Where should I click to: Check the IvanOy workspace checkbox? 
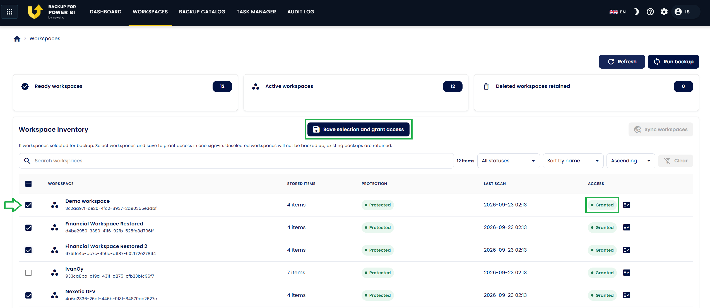28,273
